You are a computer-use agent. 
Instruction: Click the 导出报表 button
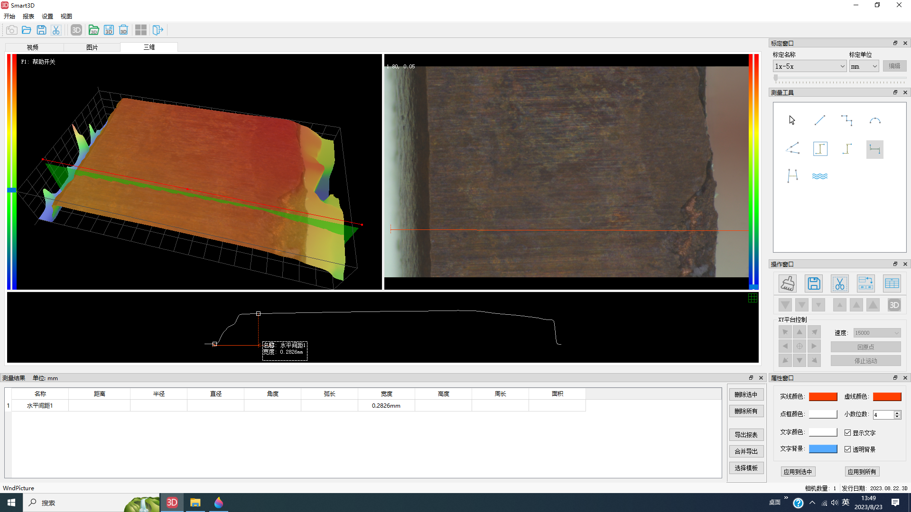pos(746,435)
